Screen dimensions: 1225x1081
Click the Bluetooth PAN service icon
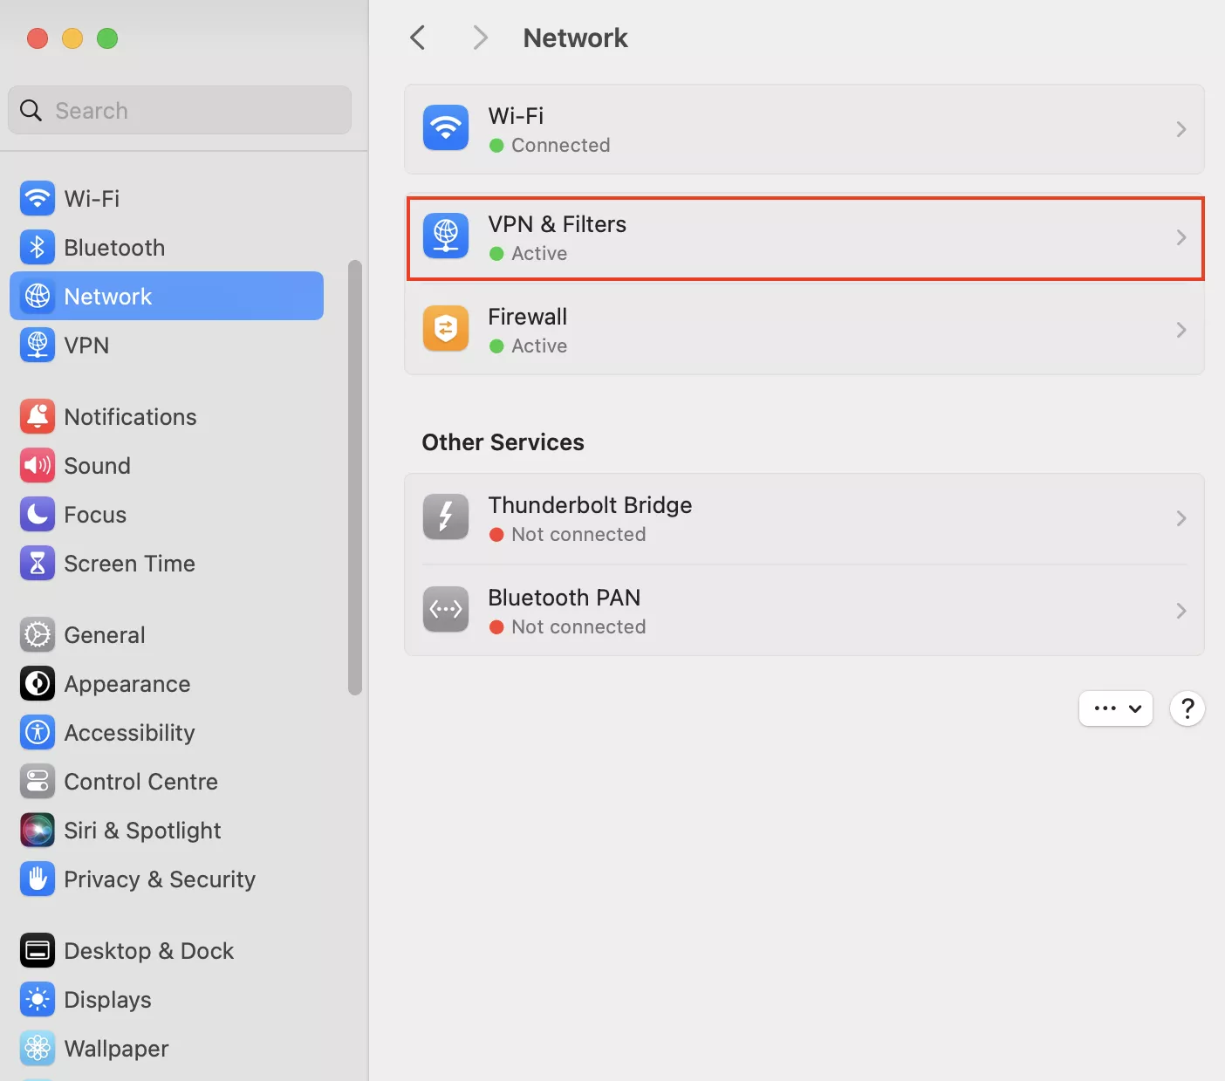tap(446, 610)
